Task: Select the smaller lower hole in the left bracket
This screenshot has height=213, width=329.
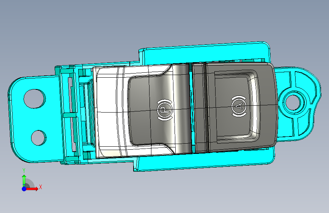Action: pyautogui.click(x=39, y=138)
